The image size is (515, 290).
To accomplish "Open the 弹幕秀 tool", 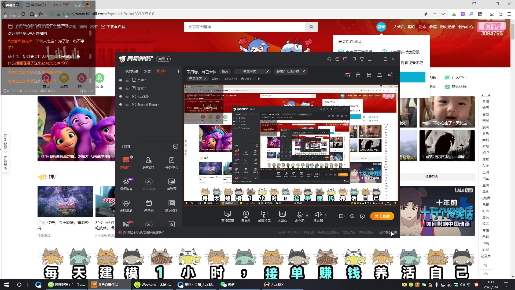I will click(149, 206).
